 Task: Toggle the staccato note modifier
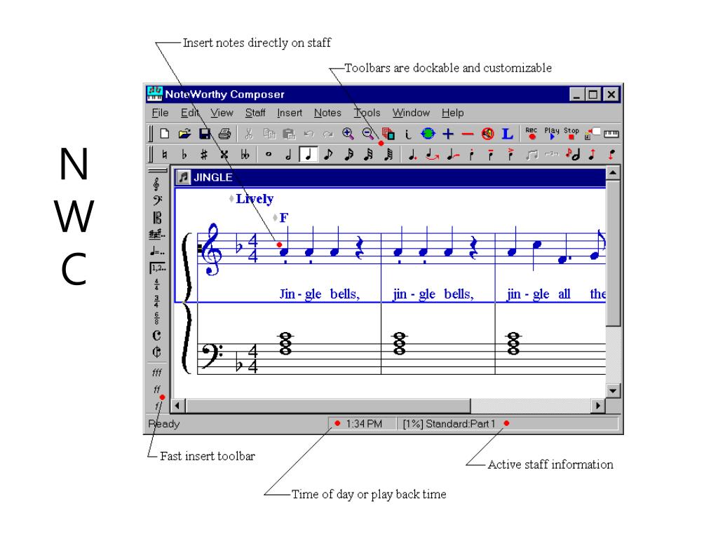pos(471,155)
